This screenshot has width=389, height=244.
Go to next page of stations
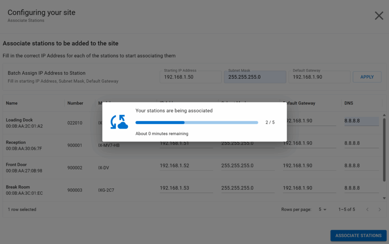pos(379,209)
